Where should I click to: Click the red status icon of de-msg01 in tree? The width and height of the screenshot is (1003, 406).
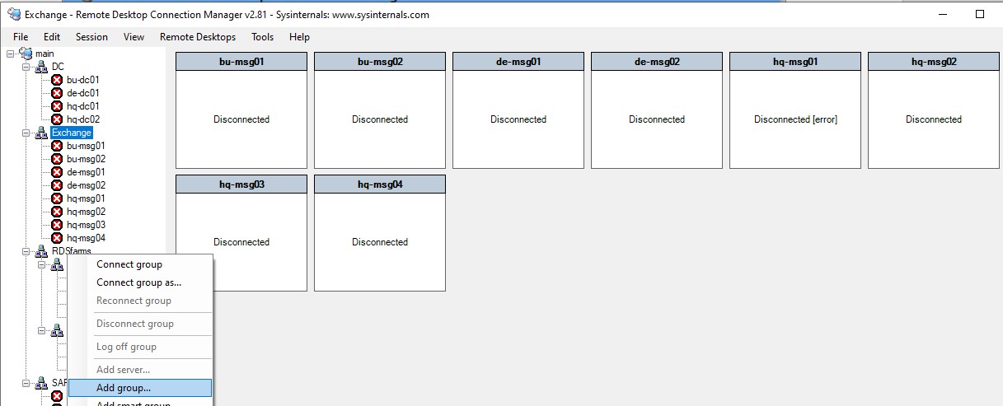pyautogui.click(x=57, y=172)
